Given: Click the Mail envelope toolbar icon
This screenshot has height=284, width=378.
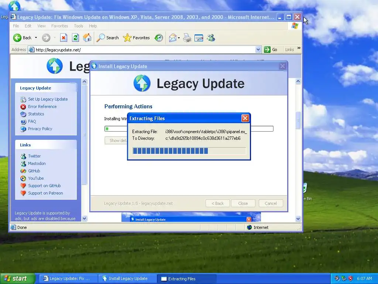Looking at the screenshot, I should pos(173,38).
